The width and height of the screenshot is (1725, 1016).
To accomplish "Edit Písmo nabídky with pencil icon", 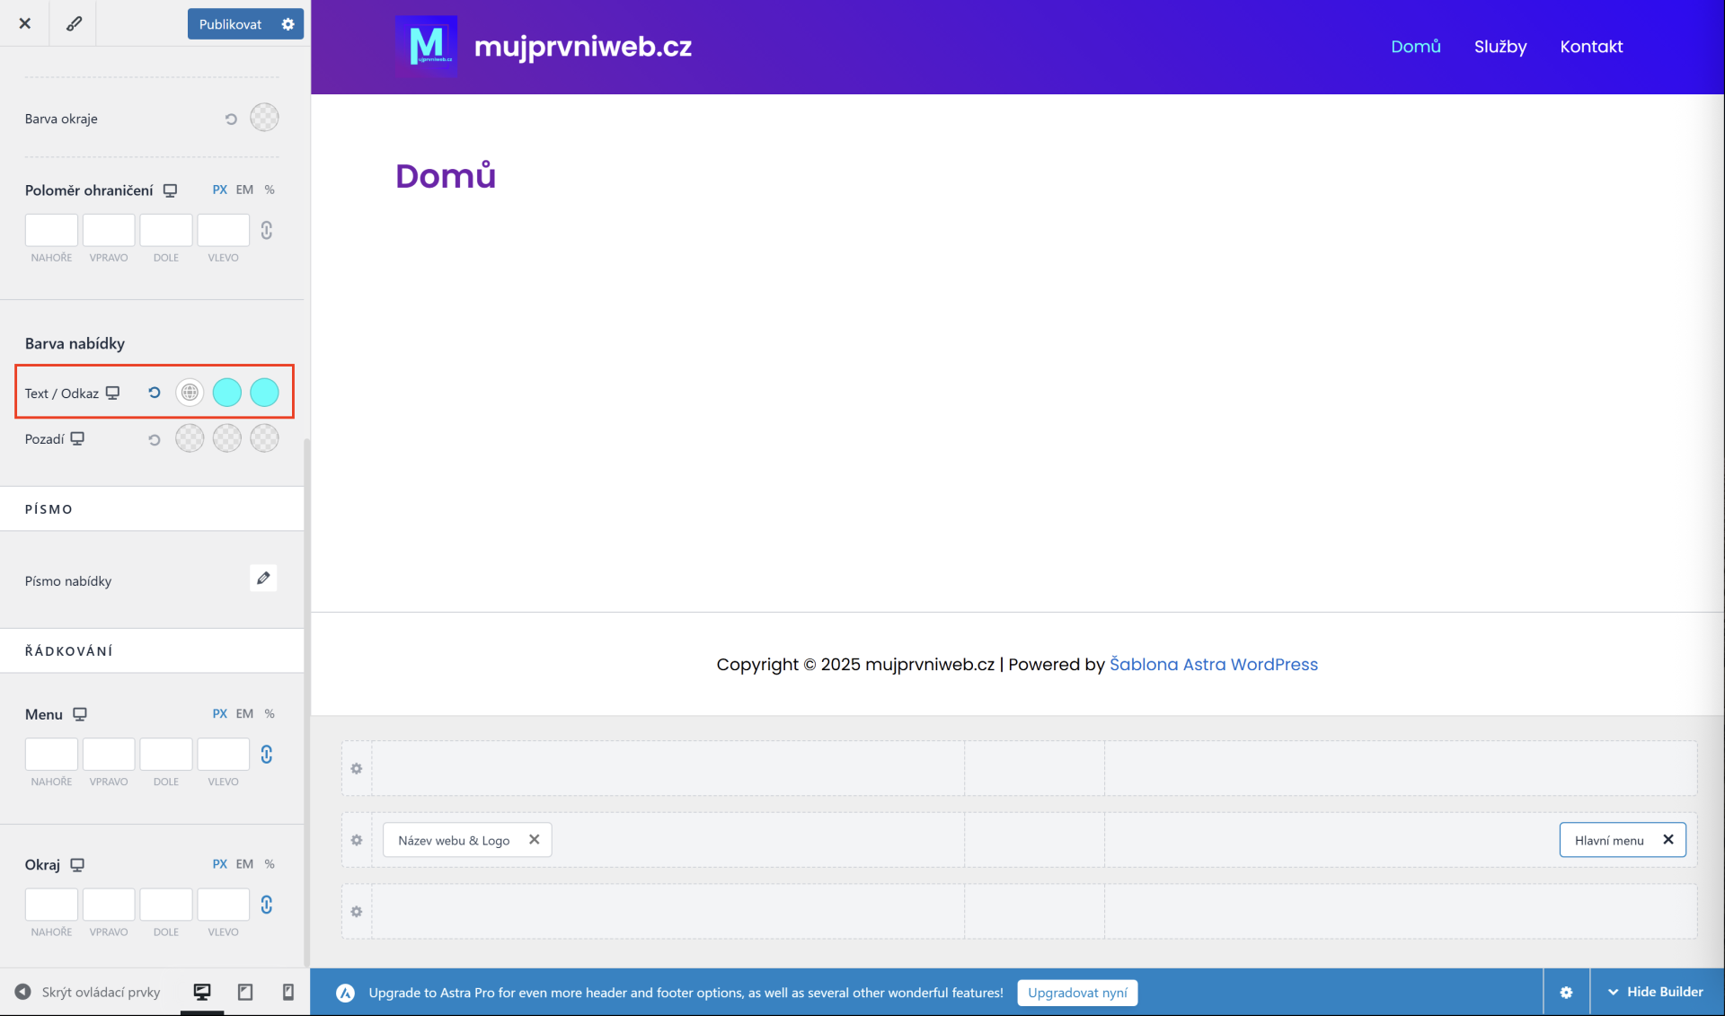I will 263,579.
